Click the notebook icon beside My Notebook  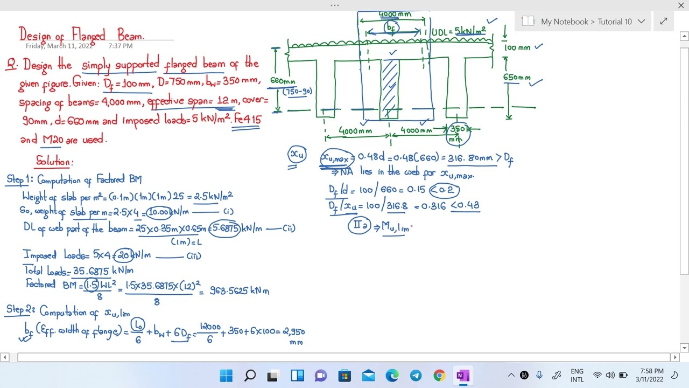[528, 22]
